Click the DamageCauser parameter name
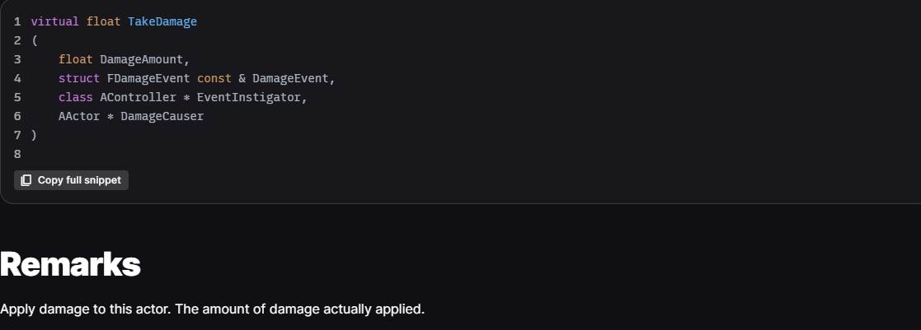This screenshot has width=921, height=330. [162, 116]
